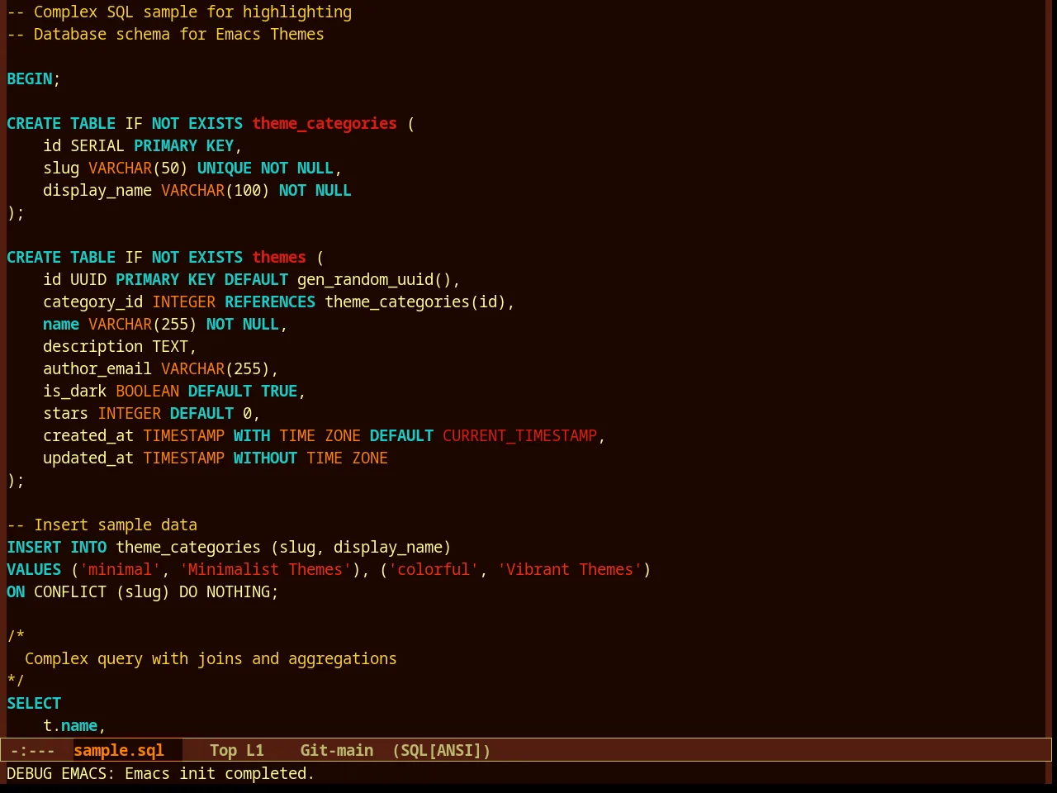The width and height of the screenshot is (1057, 793).
Task: Click gen_random_uuid() function call
Action: 374,279
